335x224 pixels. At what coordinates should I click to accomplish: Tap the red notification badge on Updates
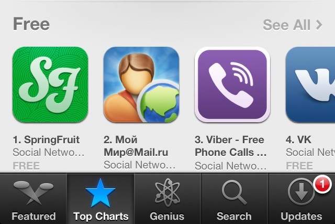[322, 184]
